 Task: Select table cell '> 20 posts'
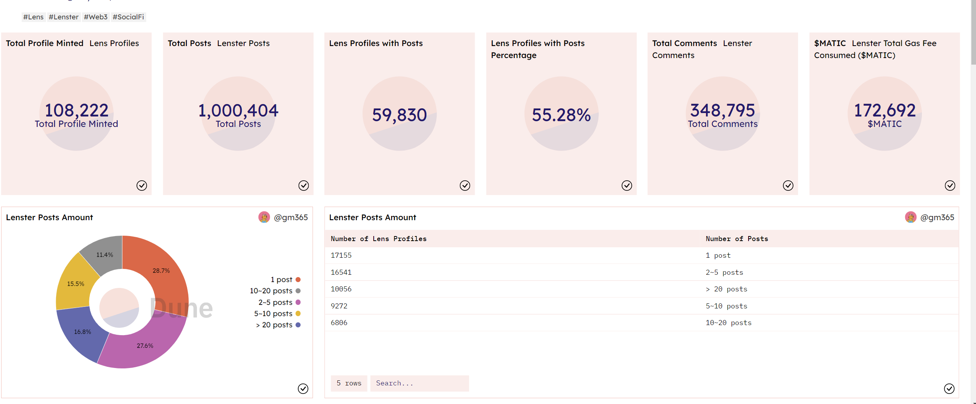tap(726, 289)
